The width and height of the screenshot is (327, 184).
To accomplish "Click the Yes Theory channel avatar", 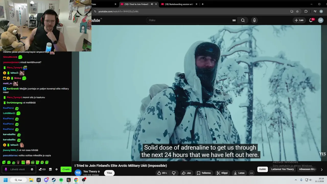I will tap(78, 173).
